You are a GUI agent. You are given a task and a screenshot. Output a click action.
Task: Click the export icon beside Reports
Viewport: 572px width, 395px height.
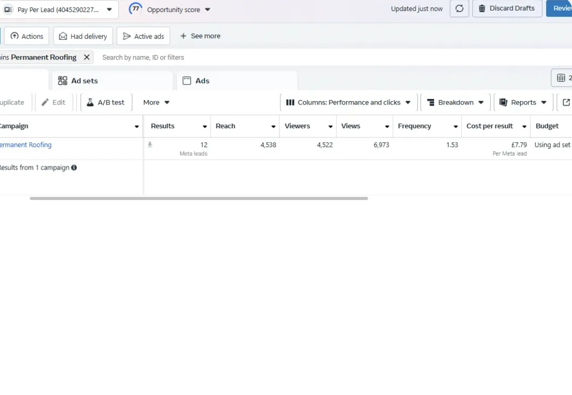(x=566, y=103)
